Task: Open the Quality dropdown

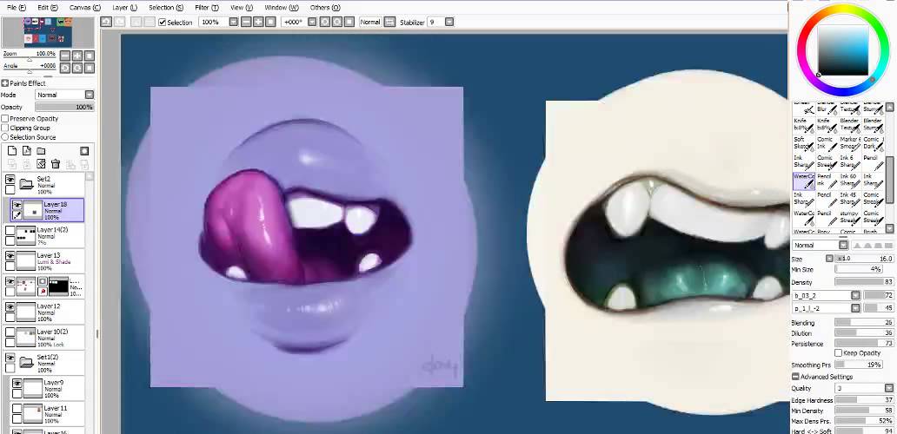Action: click(888, 388)
